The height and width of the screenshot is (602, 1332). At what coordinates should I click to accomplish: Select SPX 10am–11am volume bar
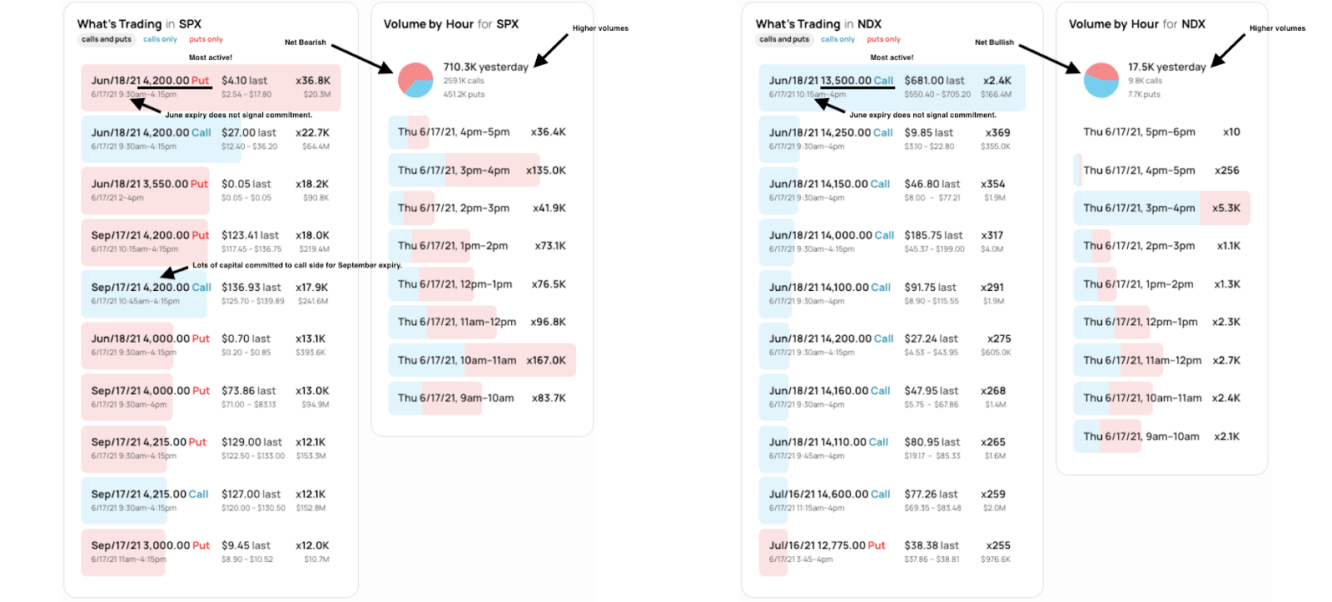[482, 360]
